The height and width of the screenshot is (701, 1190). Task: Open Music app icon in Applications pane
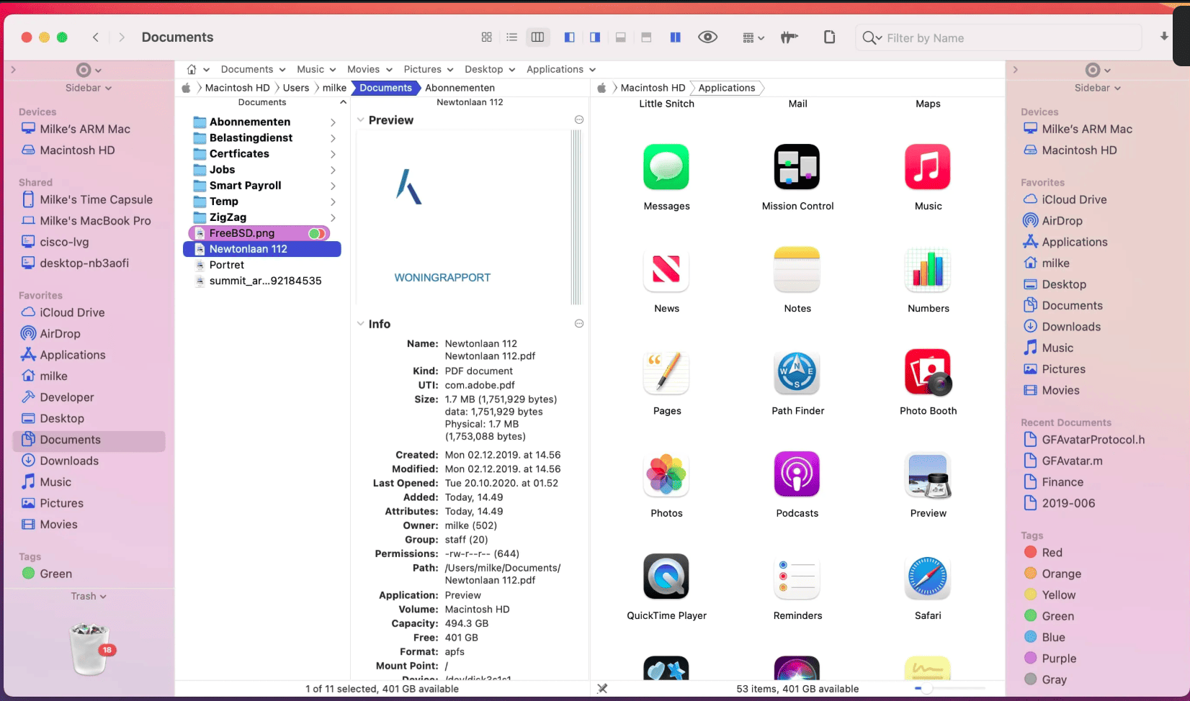tap(928, 167)
